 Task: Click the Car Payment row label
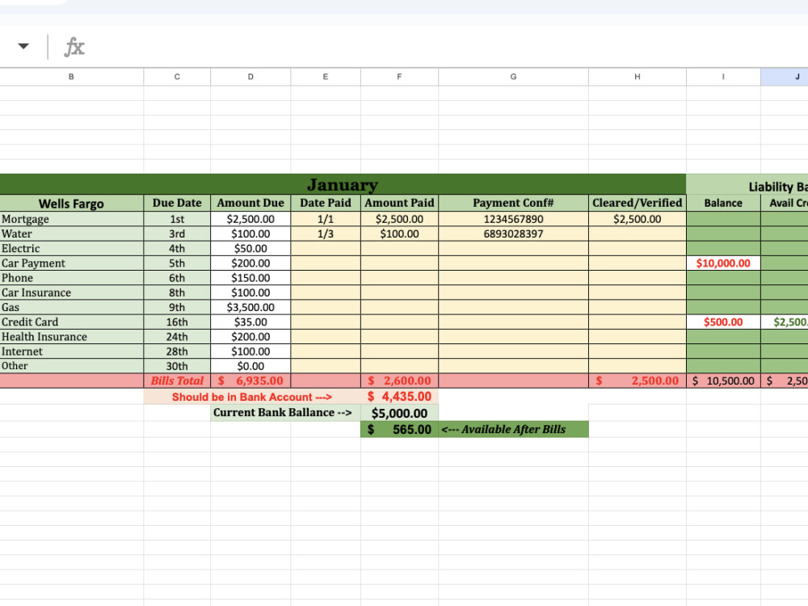pos(33,263)
